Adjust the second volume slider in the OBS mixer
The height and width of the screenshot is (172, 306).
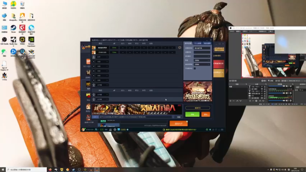pos(276,93)
